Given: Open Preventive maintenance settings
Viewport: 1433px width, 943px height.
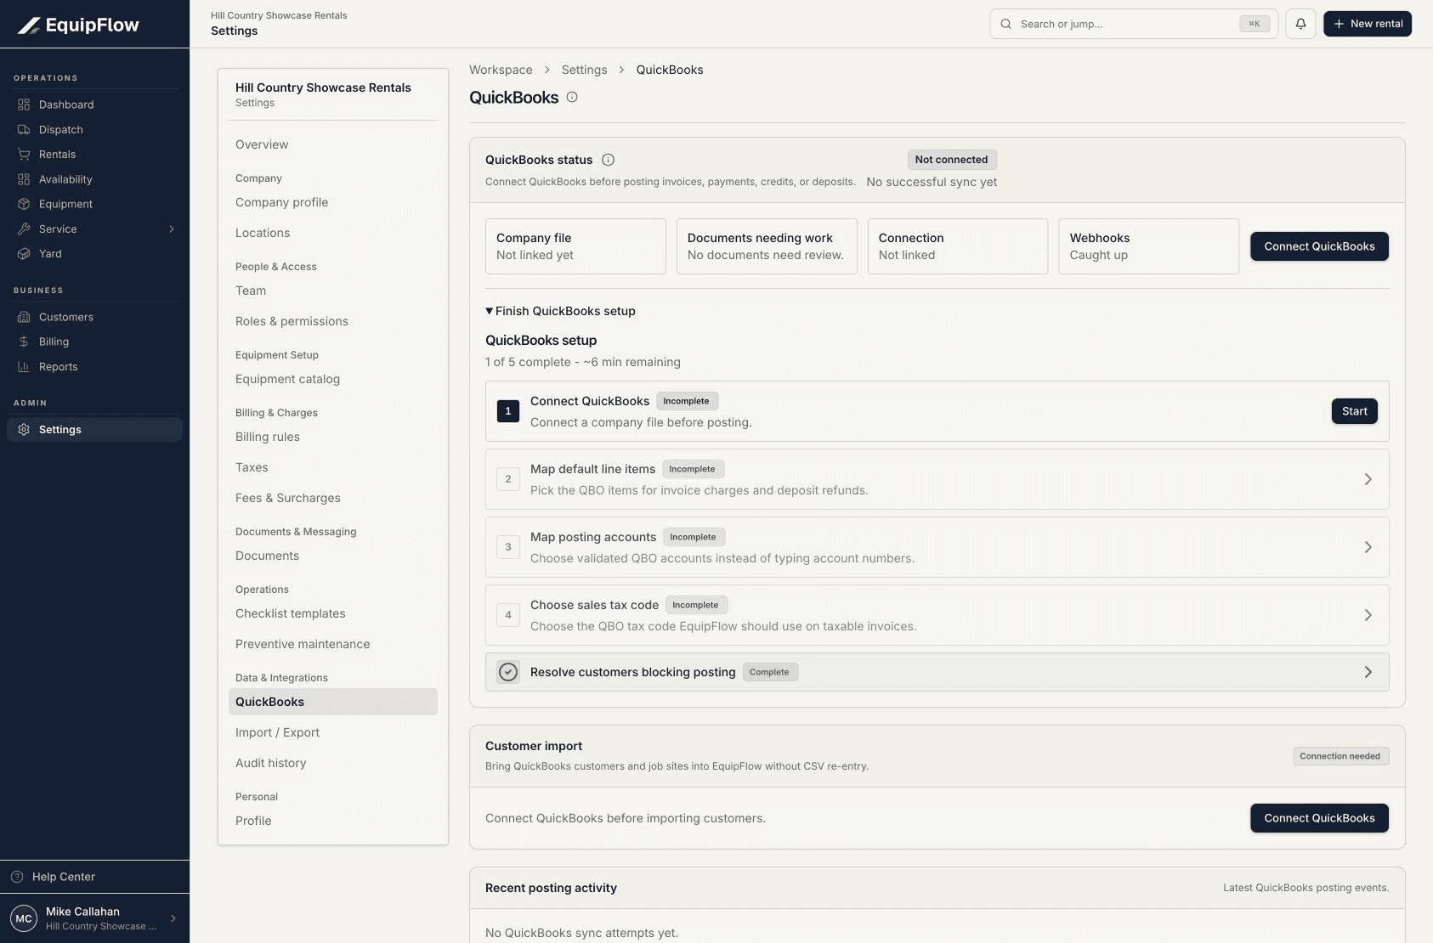Looking at the screenshot, I should [x=332, y=644].
